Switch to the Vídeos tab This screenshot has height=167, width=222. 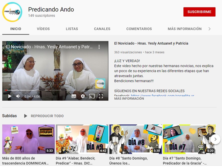(x=43, y=29)
